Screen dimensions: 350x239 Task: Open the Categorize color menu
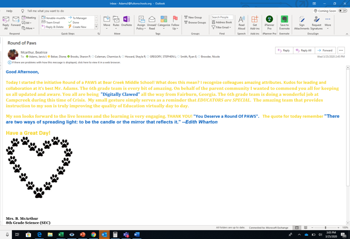coord(164,23)
